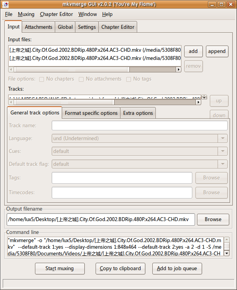Screen dimensions: 237x290
Task: Open the Cues dropdown
Action: tap(139, 151)
